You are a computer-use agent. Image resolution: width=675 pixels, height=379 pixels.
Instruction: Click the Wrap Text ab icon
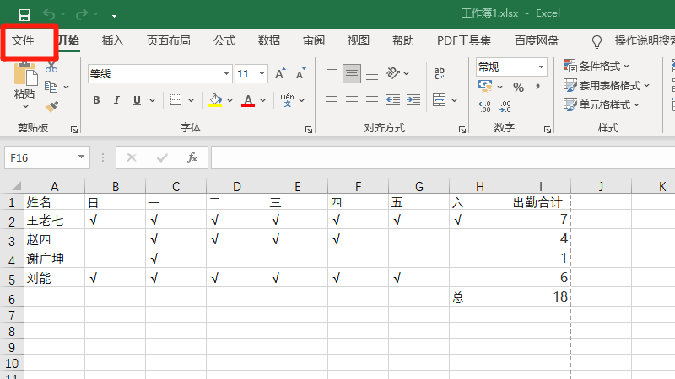click(x=439, y=73)
